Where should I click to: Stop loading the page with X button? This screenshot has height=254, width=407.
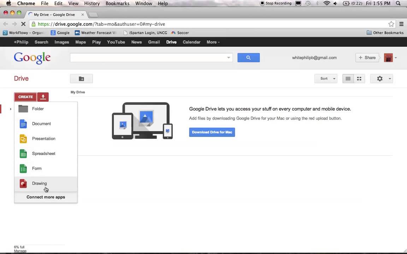tap(23, 24)
